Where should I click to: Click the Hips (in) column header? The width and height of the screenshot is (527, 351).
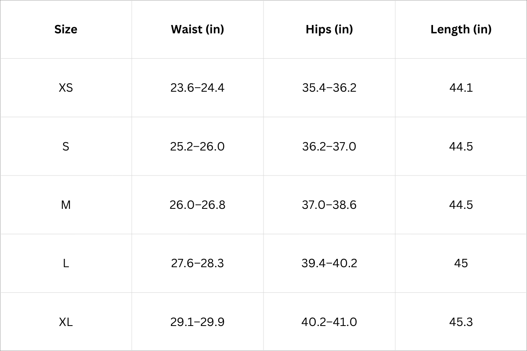click(x=329, y=29)
